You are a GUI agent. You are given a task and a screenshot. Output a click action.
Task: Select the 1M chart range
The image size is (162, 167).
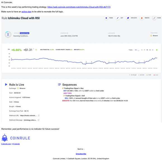(x=147, y=50)
